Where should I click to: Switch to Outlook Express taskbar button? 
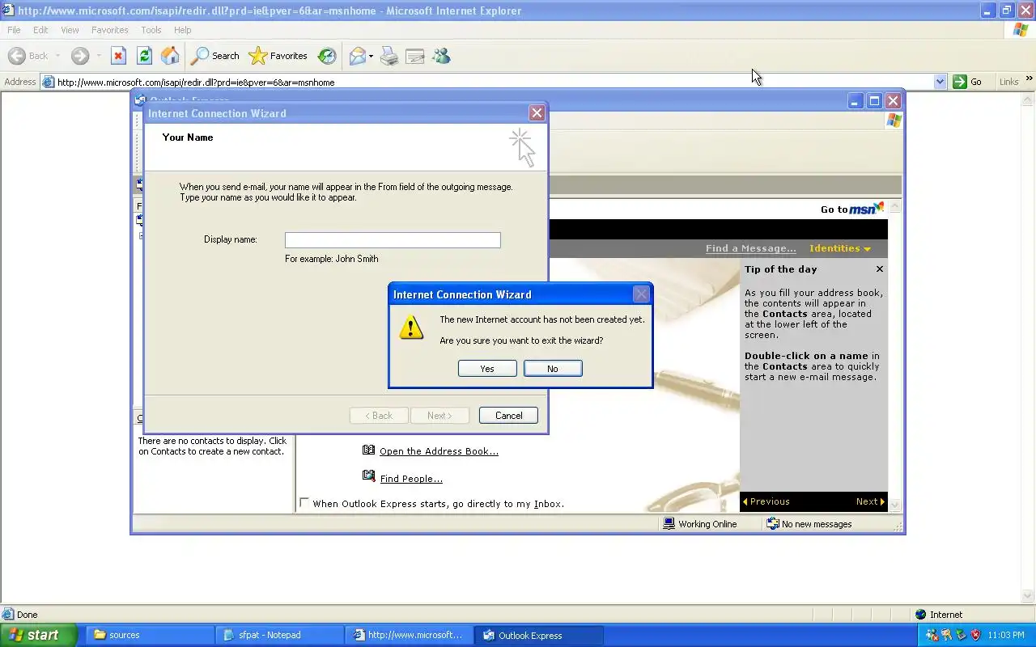pos(539,635)
